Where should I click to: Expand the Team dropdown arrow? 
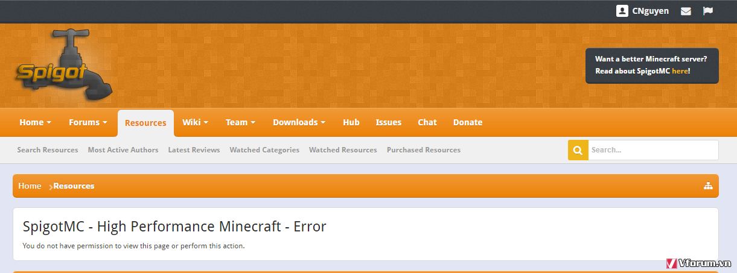tap(253, 122)
